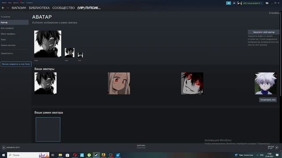Open the friends and chat icon
This screenshot has width=282, height=158.
[x=277, y=147]
